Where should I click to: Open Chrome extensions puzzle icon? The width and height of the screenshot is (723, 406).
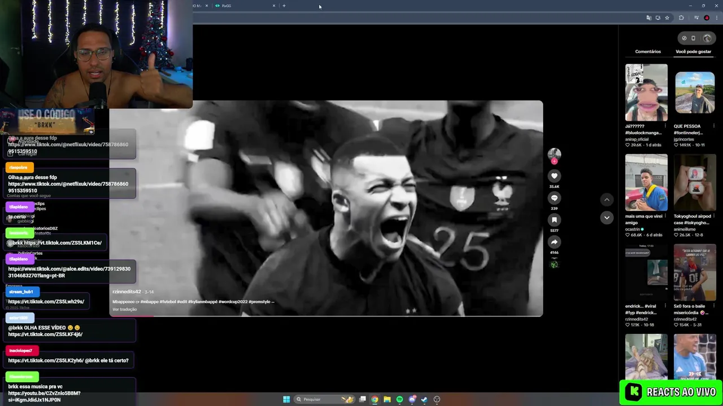[681, 18]
